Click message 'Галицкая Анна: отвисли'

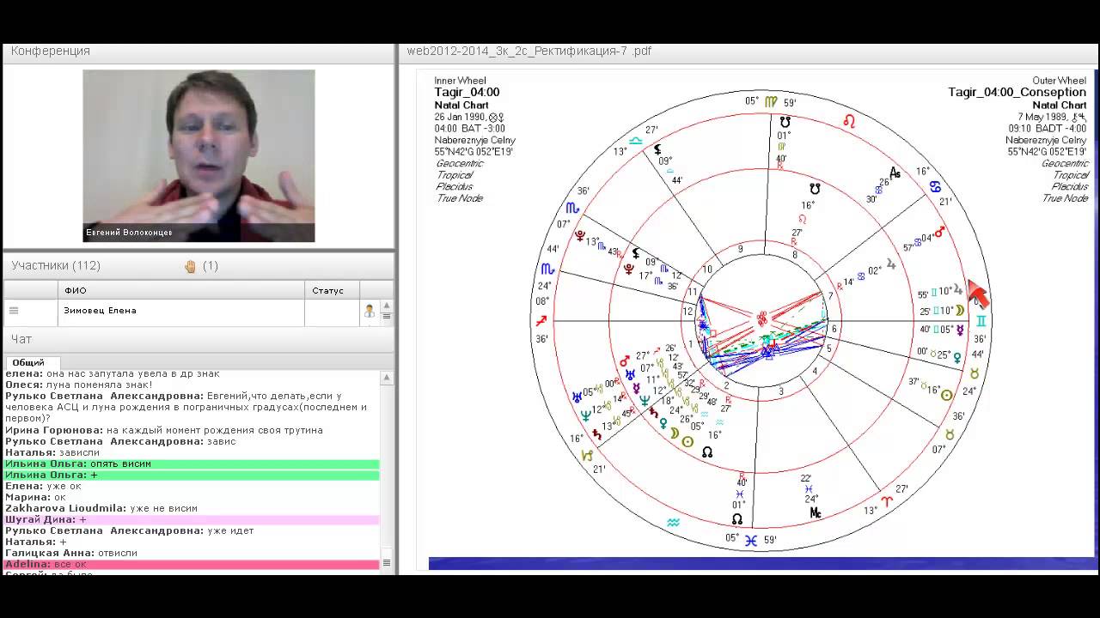coord(71,553)
